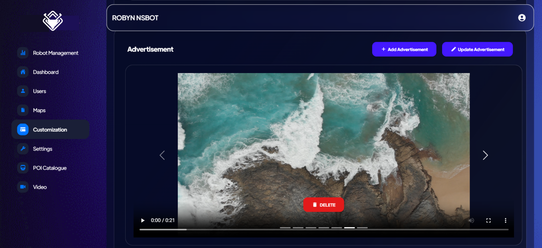Viewport: 542px width, 248px height.
Task: Go to next advertisement slide
Action: coord(485,155)
